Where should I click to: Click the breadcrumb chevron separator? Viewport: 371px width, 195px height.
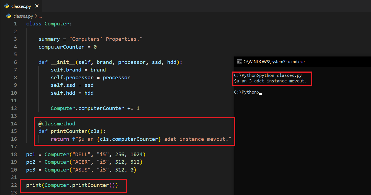[36, 16]
